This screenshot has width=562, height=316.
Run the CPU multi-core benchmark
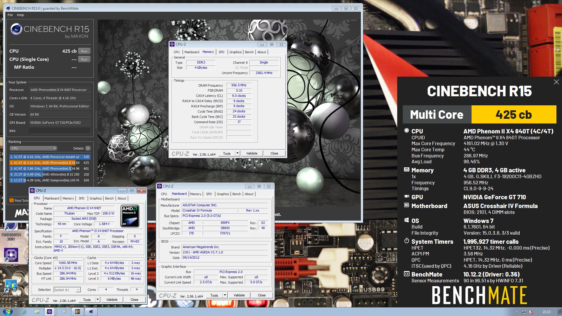[84, 51]
